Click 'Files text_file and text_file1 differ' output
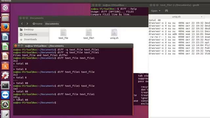The width and height of the screenshot is (210, 118). click(x=40, y=55)
